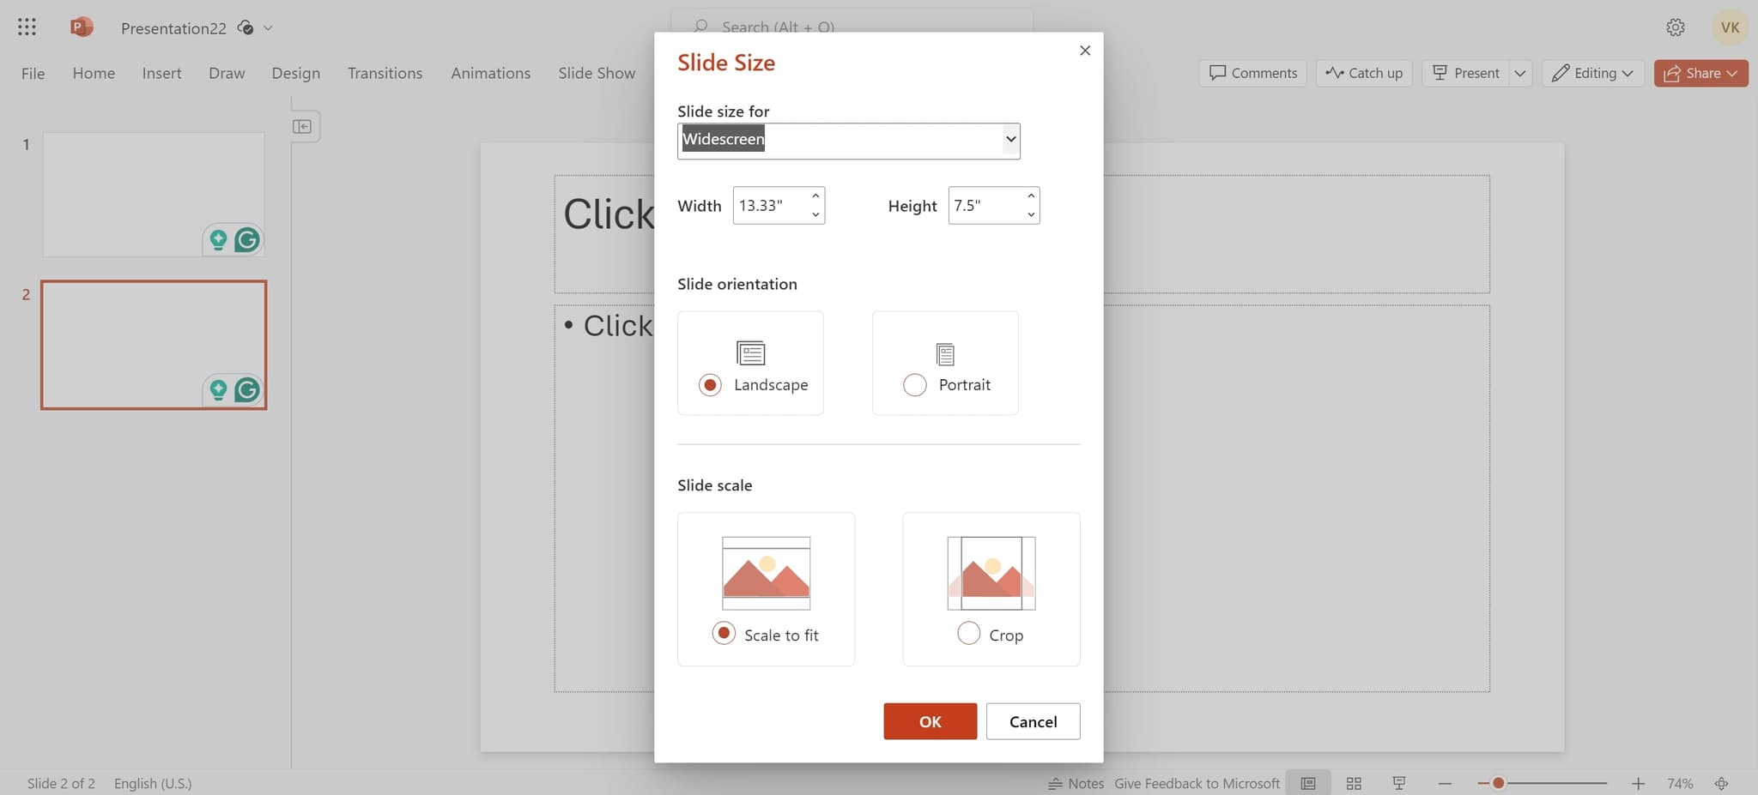The image size is (1758, 795).
Task: Switch to Slide Sorter view in status bar
Action: (1355, 783)
